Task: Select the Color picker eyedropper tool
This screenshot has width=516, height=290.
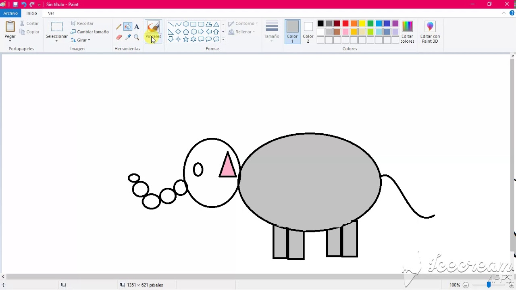Action: point(128,37)
